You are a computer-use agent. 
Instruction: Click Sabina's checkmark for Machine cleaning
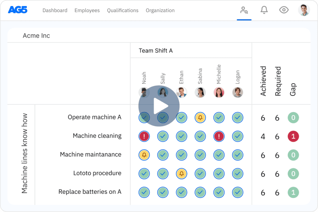tap(200, 136)
